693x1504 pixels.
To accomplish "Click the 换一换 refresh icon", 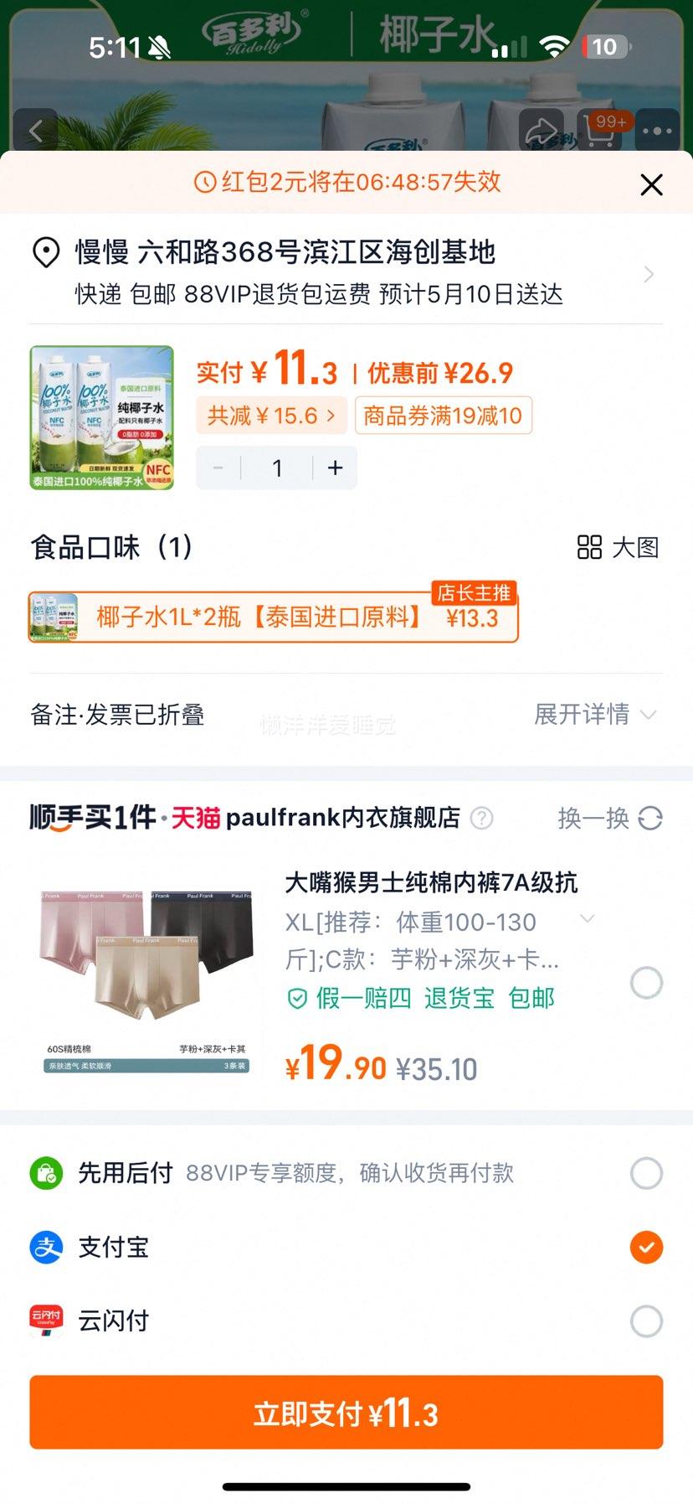I will pos(650,818).
